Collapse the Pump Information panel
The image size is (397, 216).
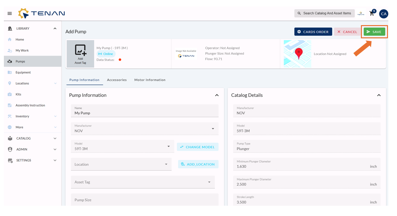coord(217,95)
